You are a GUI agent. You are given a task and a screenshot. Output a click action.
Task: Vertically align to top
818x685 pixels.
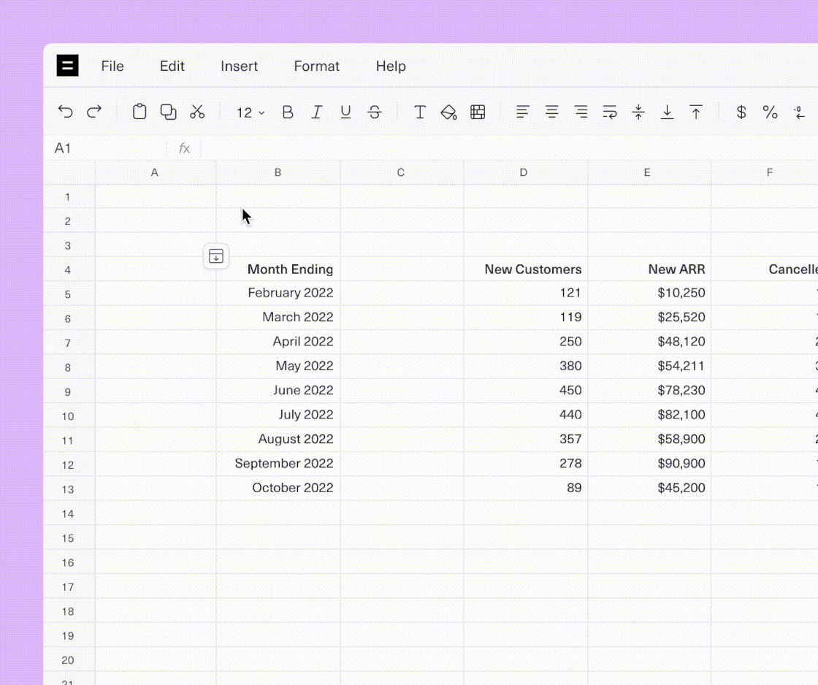tap(696, 112)
